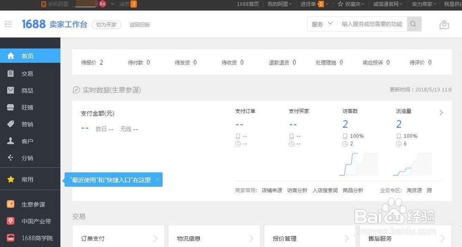
Task: Show next real-time data page arrow
Action: [441, 112]
